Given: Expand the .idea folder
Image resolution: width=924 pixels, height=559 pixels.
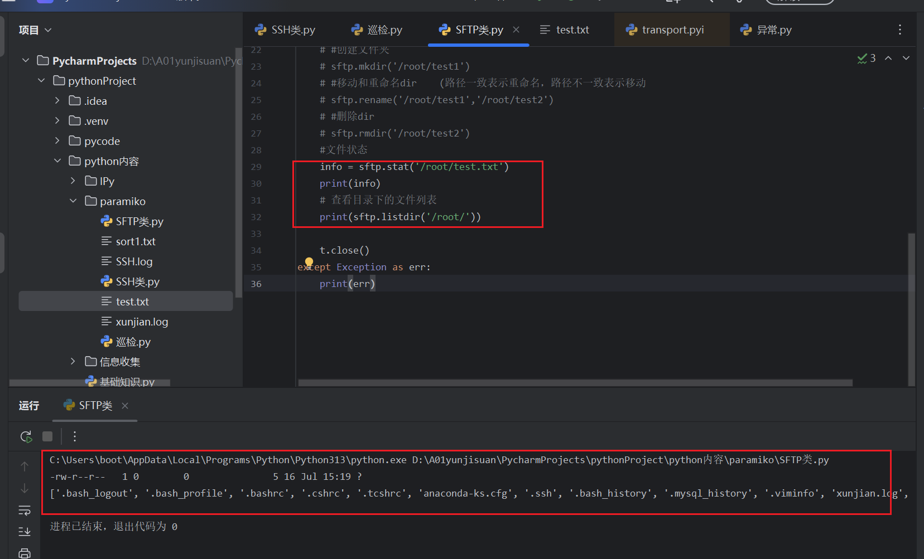Looking at the screenshot, I should [56, 100].
